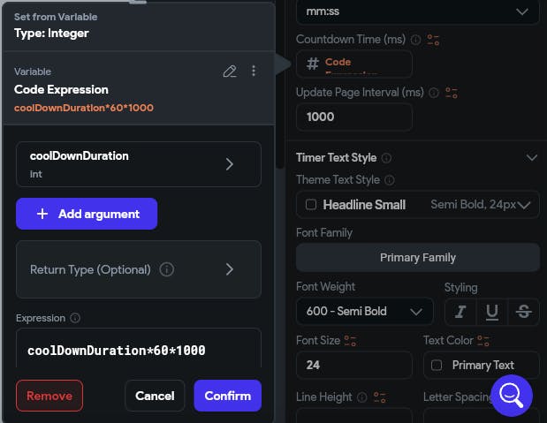Open the three-dot options menu for Variable
The width and height of the screenshot is (547, 423).
click(x=254, y=72)
